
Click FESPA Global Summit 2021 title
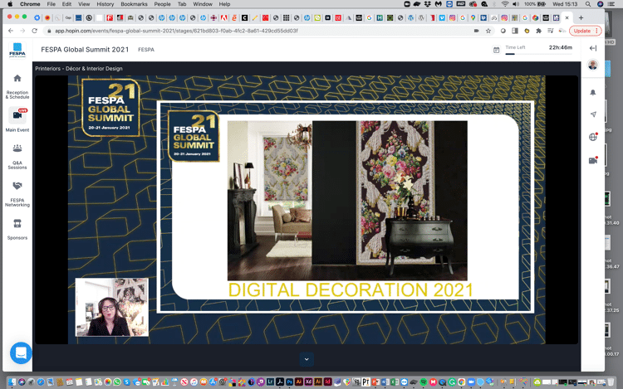click(85, 50)
